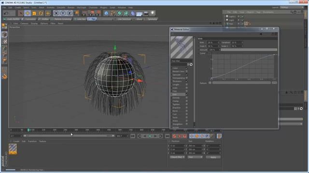Toggle the Specular channel checkbox
The height and width of the screenshot is (173, 309).
[186, 75]
